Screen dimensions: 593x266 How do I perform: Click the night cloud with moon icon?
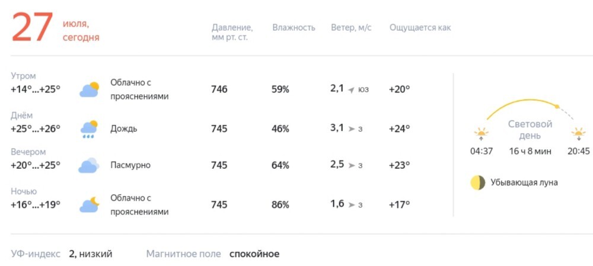point(90,204)
